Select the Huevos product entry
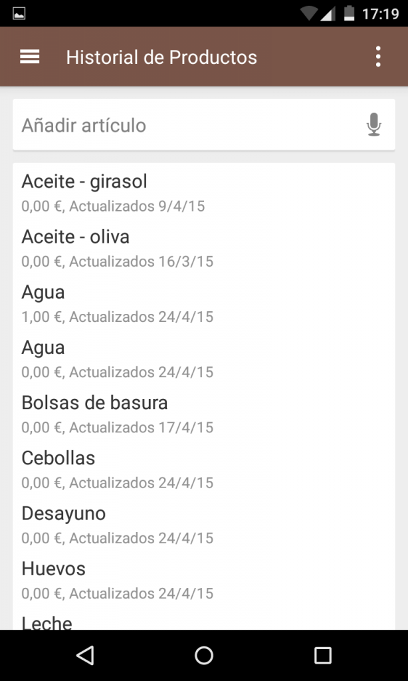Screen dimensions: 408x681 204,580
